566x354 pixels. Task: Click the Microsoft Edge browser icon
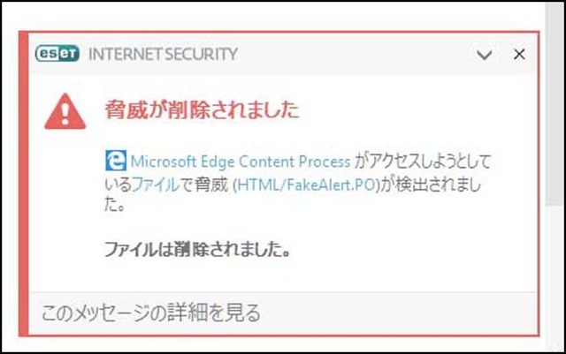(x=116, y=161)
